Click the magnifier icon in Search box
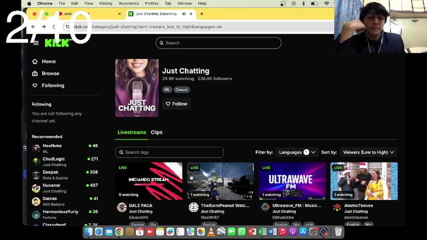427x240 pixels. (x=162, y=43)
